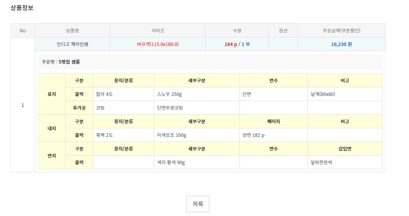Viewport: 409px width, 216px height.
Task: Click the 표지 section label
Action: 52,94
